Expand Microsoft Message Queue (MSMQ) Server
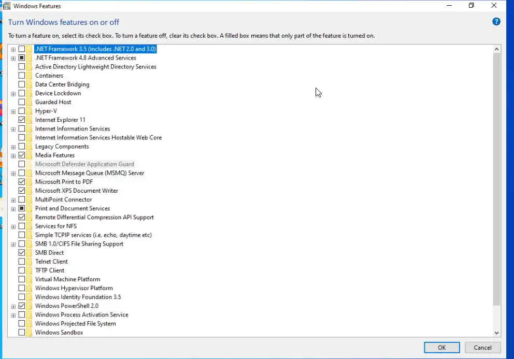The height and width of the screenshot is (359, 514). (13, 174)
